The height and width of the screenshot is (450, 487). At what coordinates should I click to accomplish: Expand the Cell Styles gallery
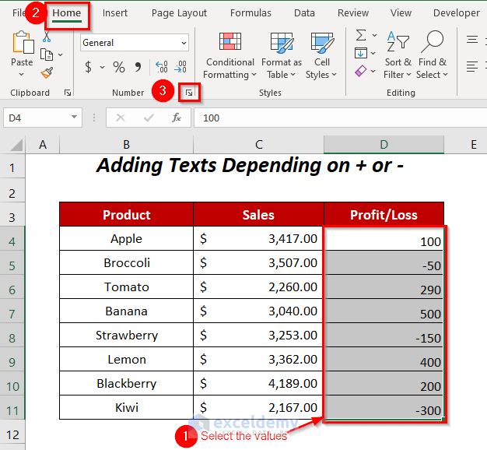click(321, 55)
